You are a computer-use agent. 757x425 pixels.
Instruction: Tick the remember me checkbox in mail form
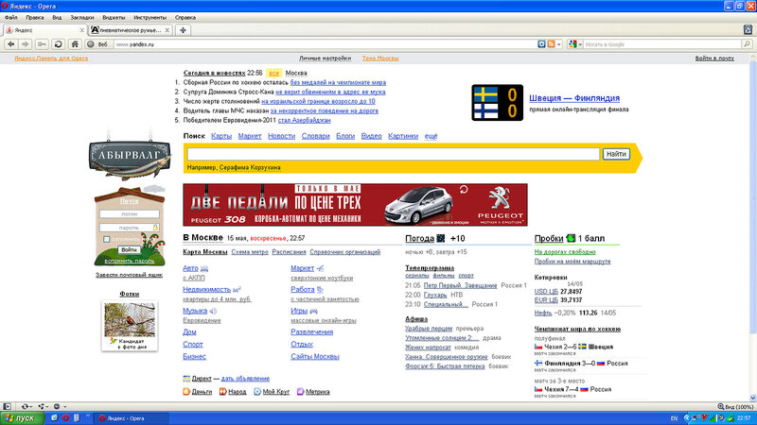106,239
